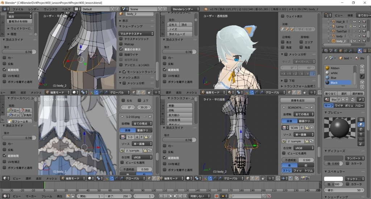
Task: Enable メッシュ分析 checkbox in top-left N panel
Action: click(124, 83)
